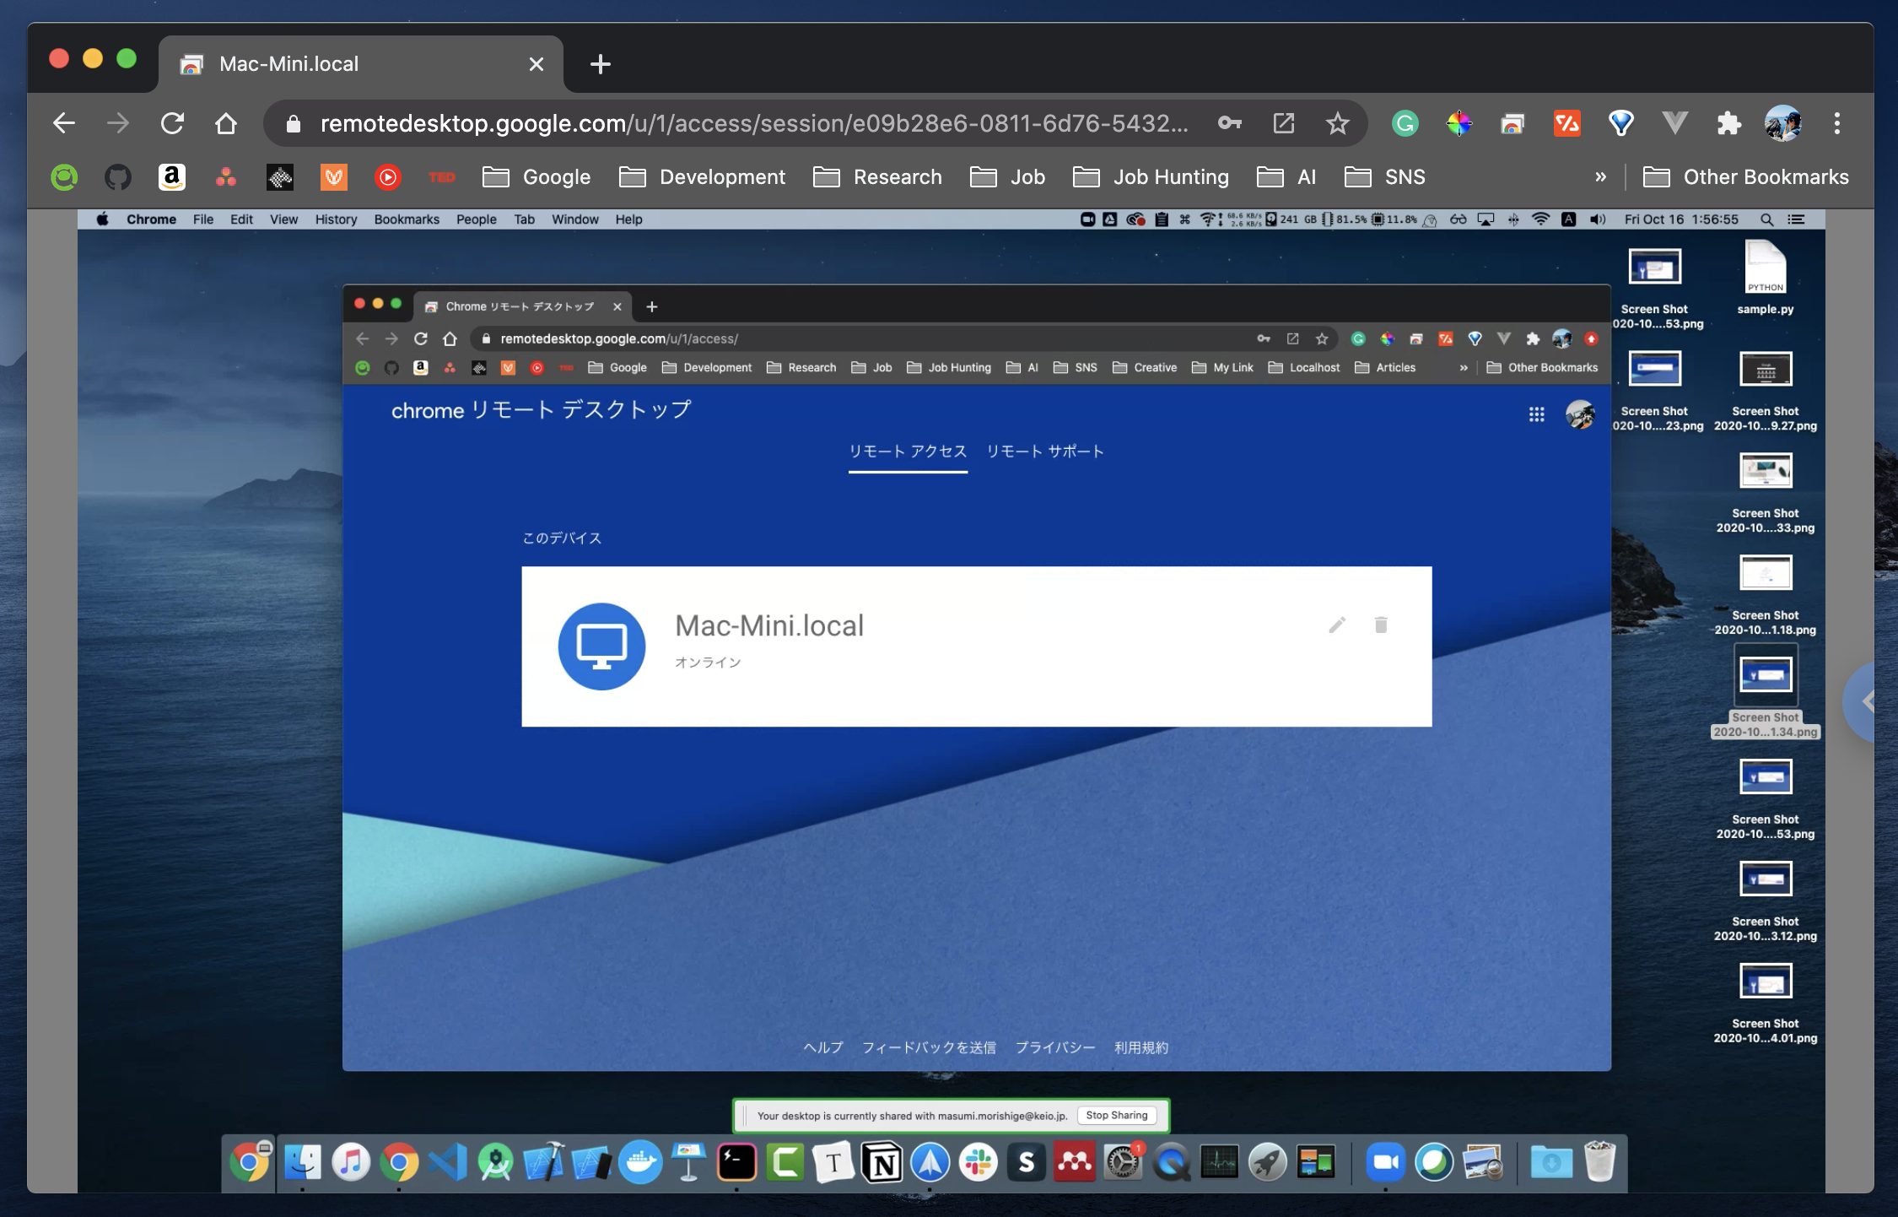Click the Stop Sharing button
This screenshot has height=1217, width=1898.
[1117, 1116]
